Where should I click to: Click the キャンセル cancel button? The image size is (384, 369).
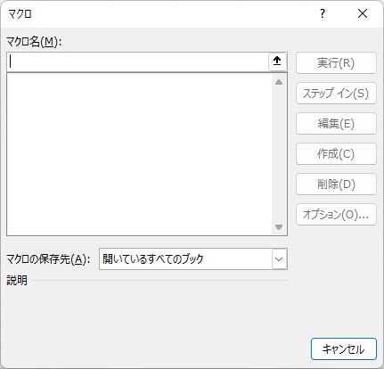click(344, 349)
